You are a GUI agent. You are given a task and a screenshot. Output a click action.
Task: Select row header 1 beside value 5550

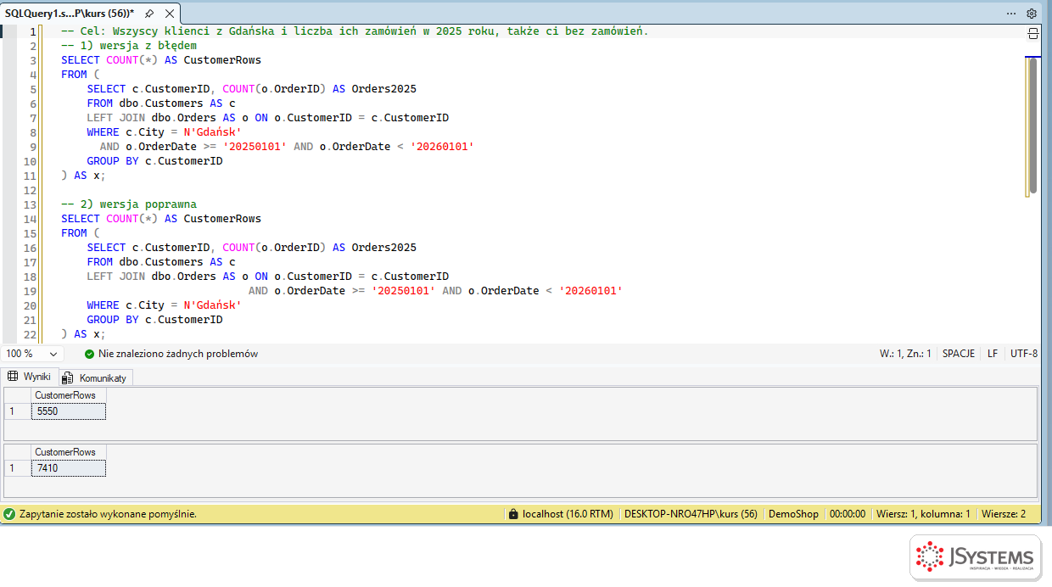(18, 411)
